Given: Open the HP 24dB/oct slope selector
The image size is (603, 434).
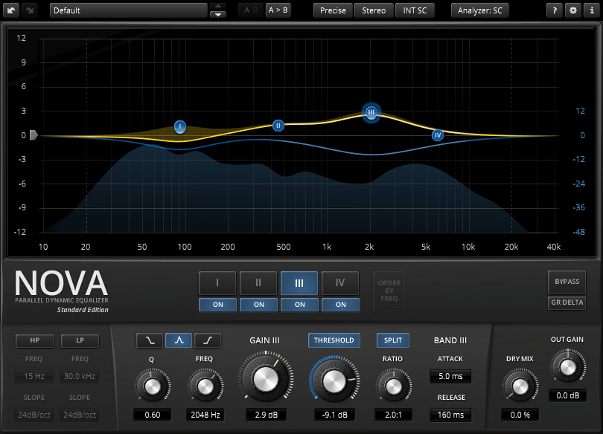Looking at the screenshot, I should point(34,415).
